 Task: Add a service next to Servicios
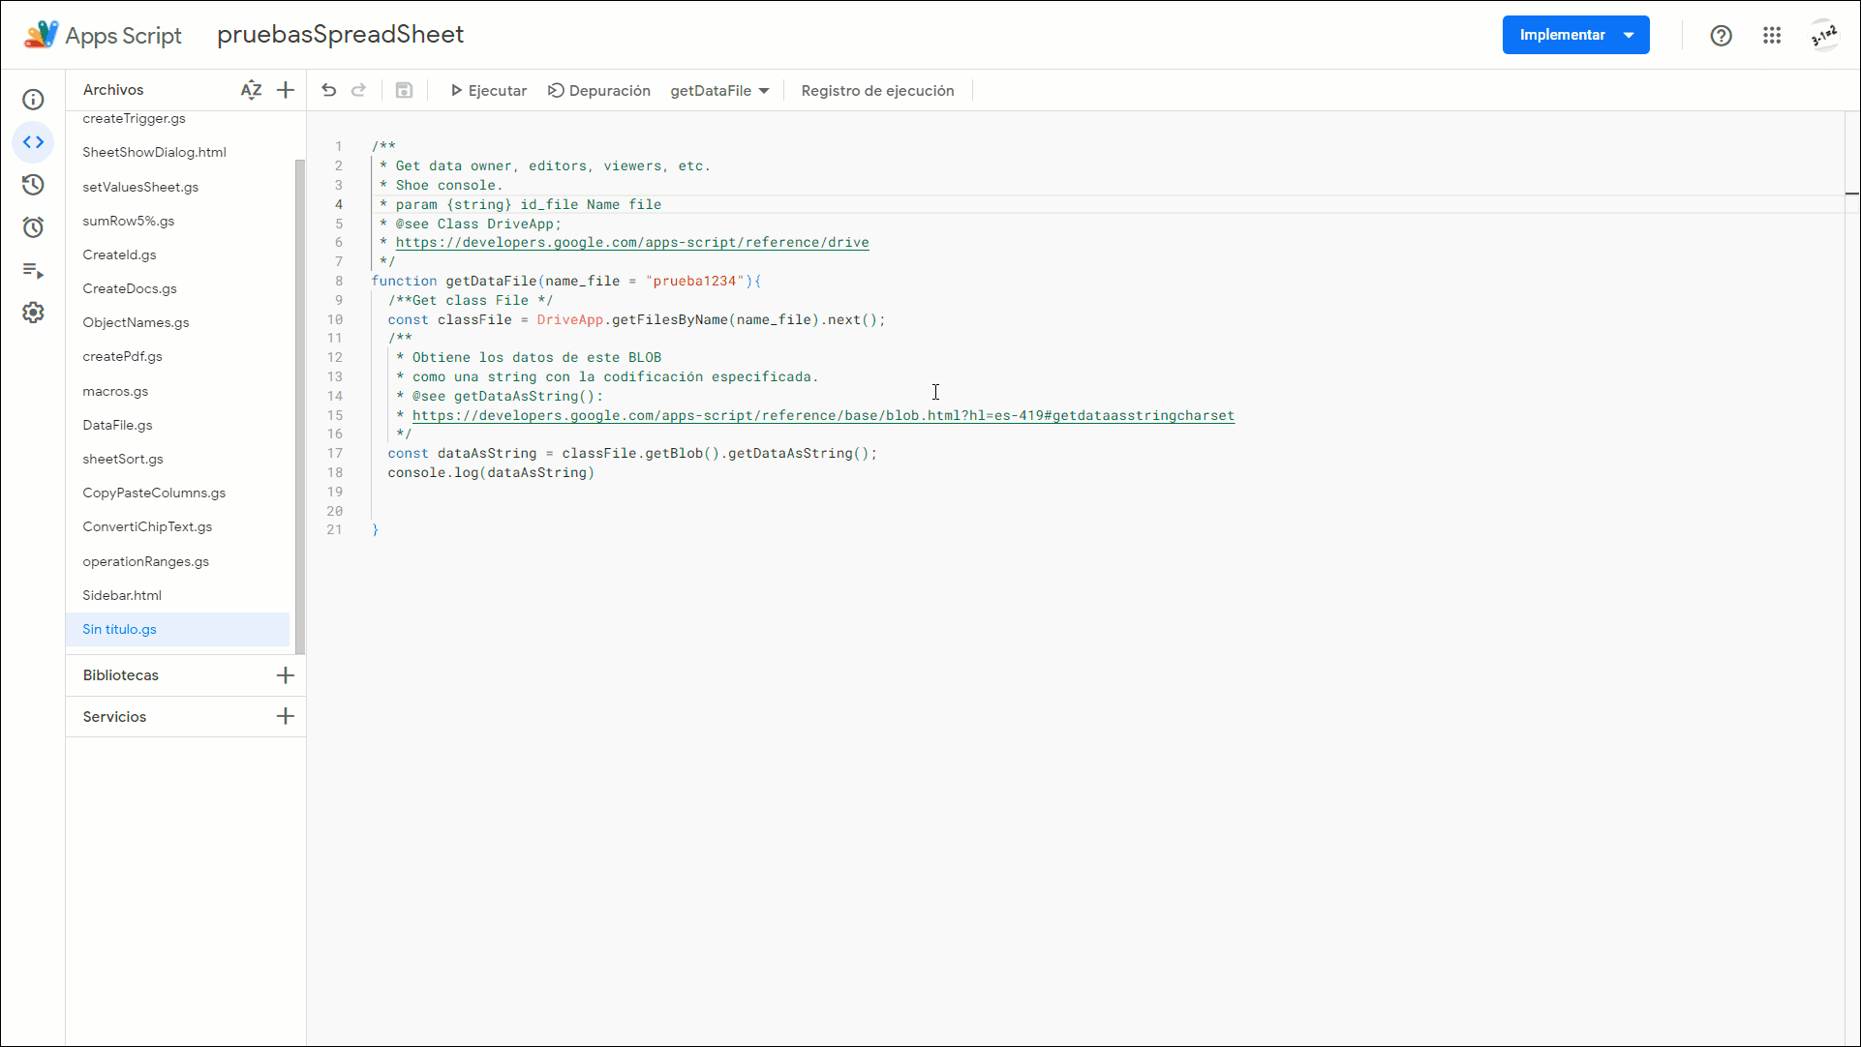click(x=285, y=716)
